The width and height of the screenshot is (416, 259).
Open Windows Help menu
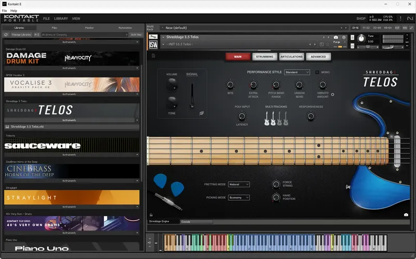point(14,10)
